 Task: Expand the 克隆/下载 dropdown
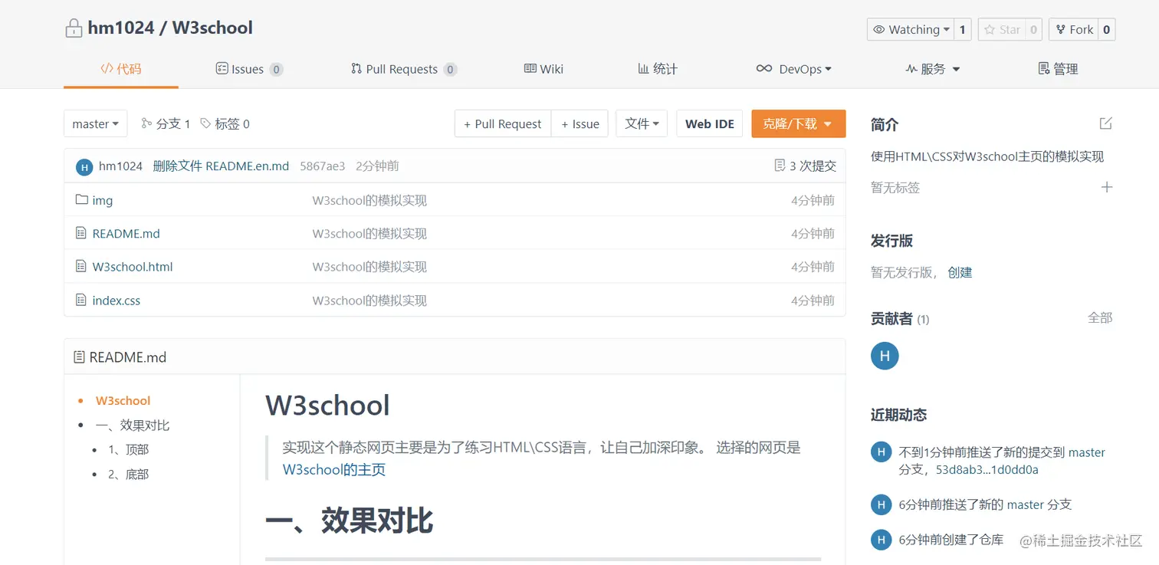tap(798, 123)
